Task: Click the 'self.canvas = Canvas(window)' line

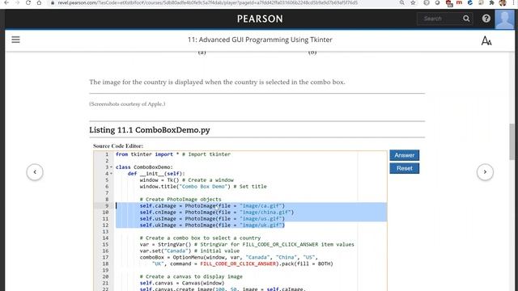Action: (x=182, y=283)
